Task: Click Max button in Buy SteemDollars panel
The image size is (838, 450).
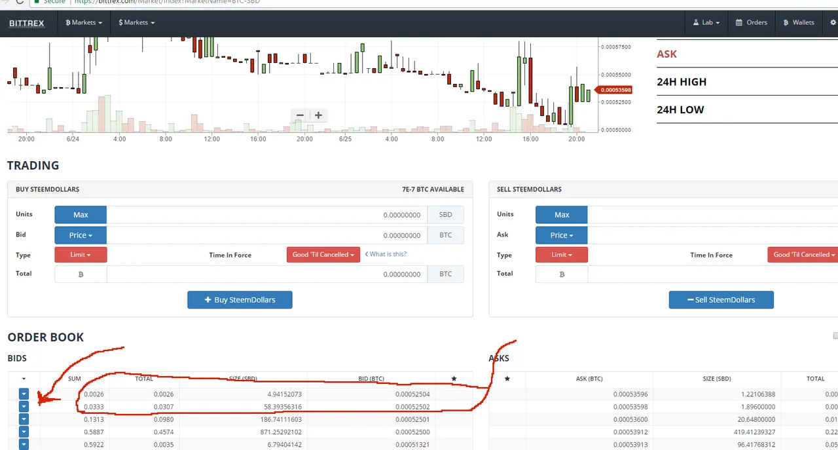Action: click(x=81, y=215)
